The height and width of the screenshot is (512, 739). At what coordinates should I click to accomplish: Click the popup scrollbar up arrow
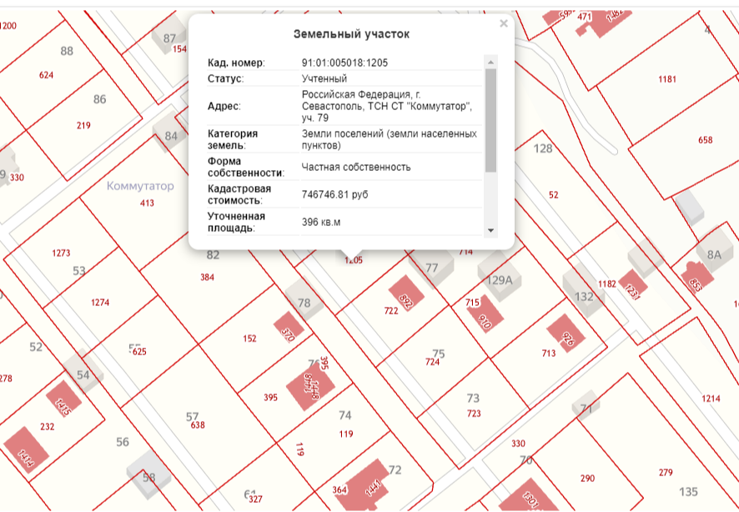[490, 61]
